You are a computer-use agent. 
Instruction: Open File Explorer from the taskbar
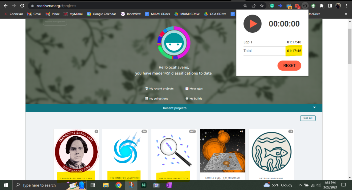pyautogui.click(x=106, y=185)
